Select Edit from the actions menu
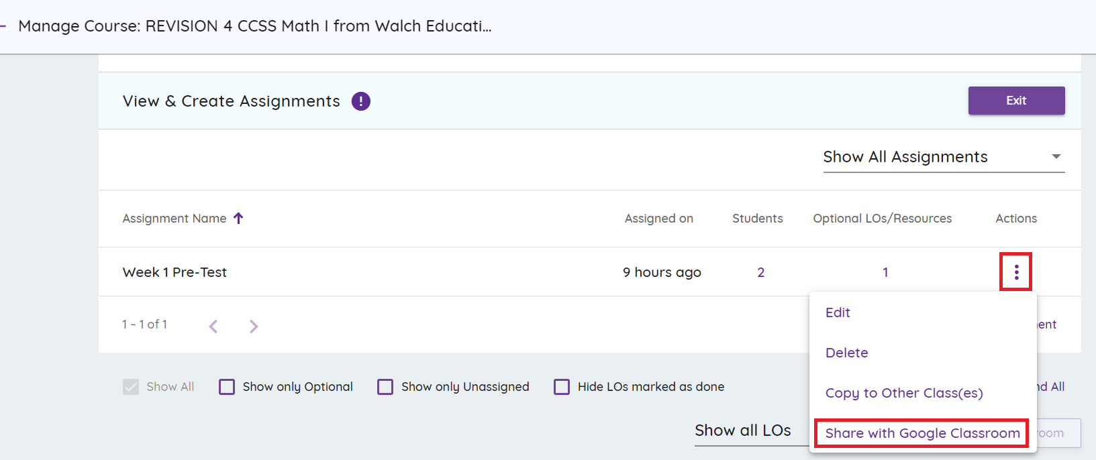 pyautogui.click(x=838, y=312)
